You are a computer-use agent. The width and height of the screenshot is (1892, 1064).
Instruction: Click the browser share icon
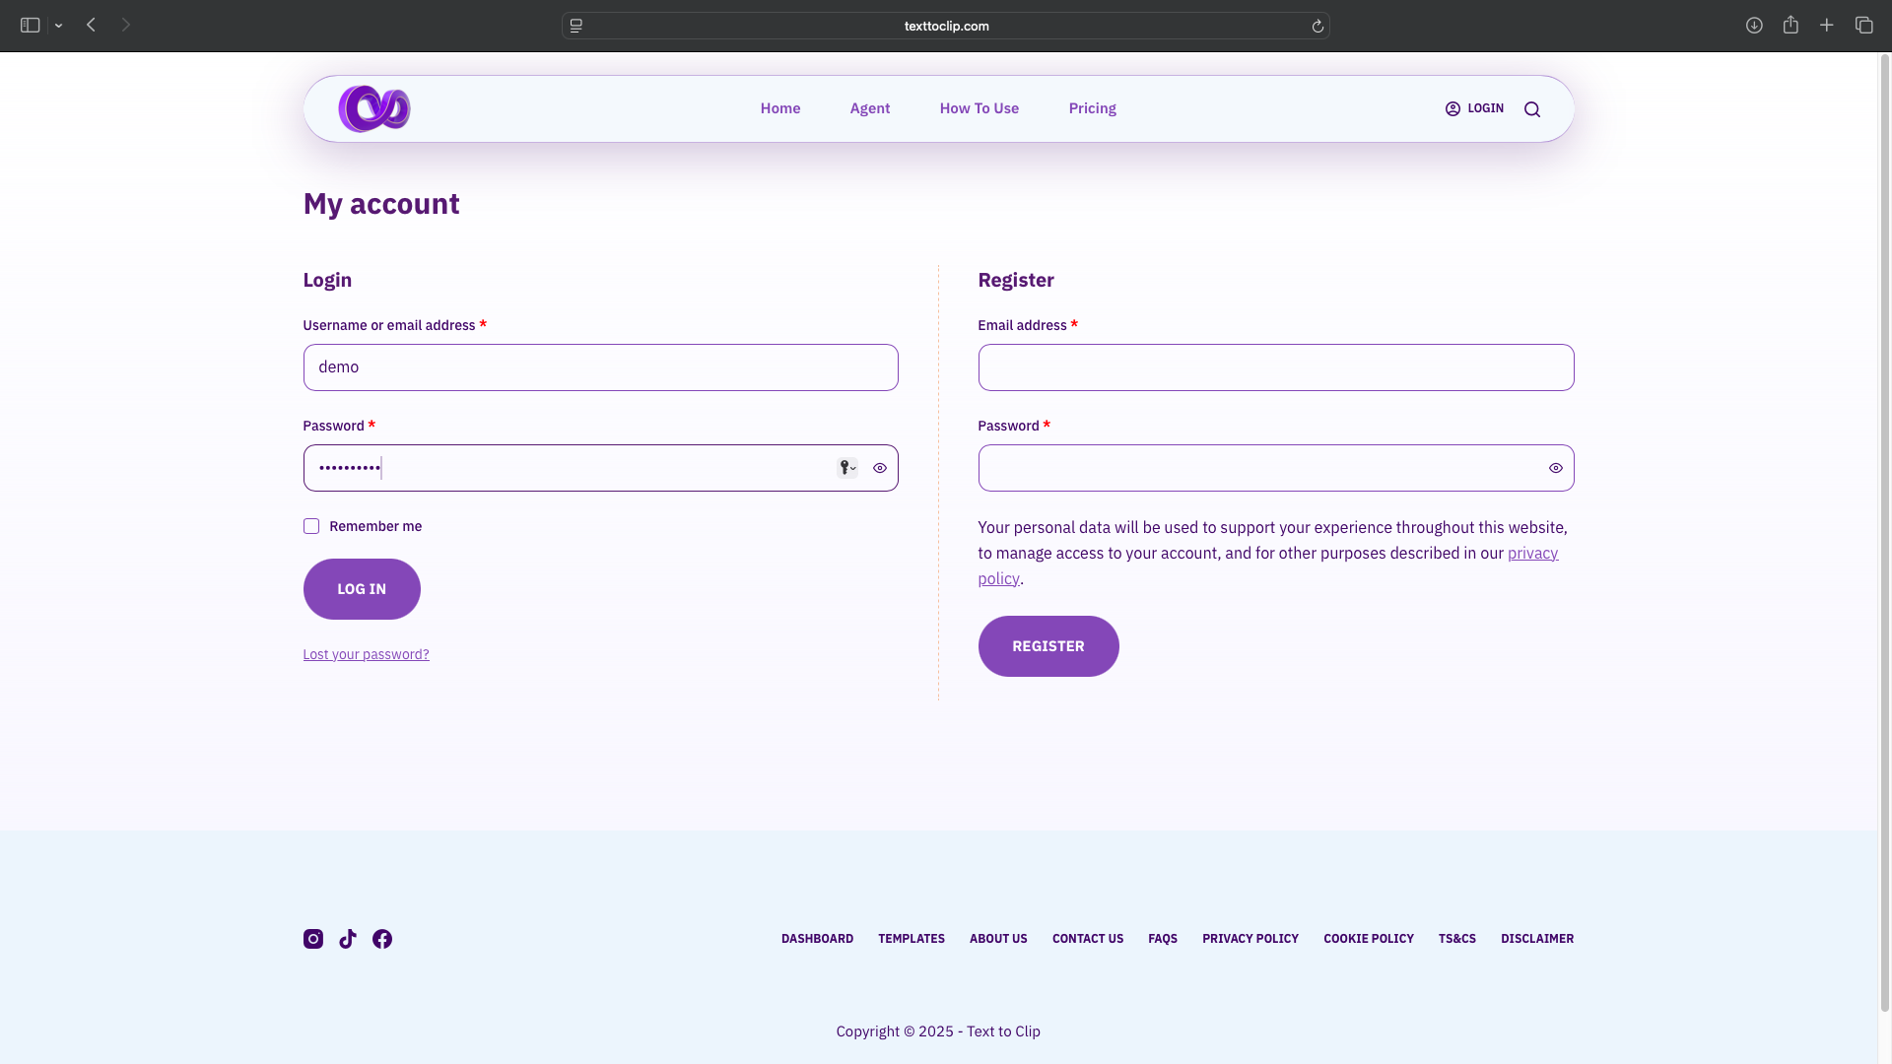coord(1791,26)
